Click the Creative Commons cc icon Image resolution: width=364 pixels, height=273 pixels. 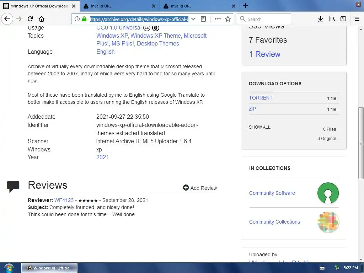click(x=147, y=28)
